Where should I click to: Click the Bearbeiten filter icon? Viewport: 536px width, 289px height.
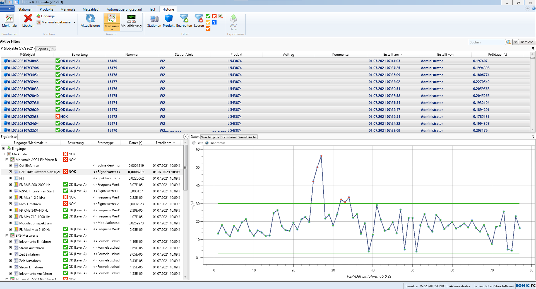tap(184, 19)
